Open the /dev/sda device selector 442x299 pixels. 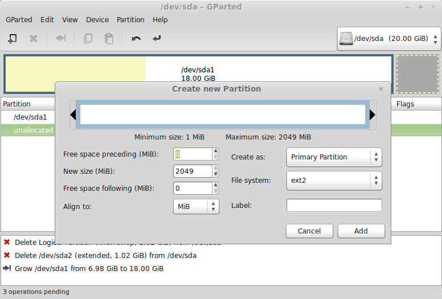[x=389, y=39]
